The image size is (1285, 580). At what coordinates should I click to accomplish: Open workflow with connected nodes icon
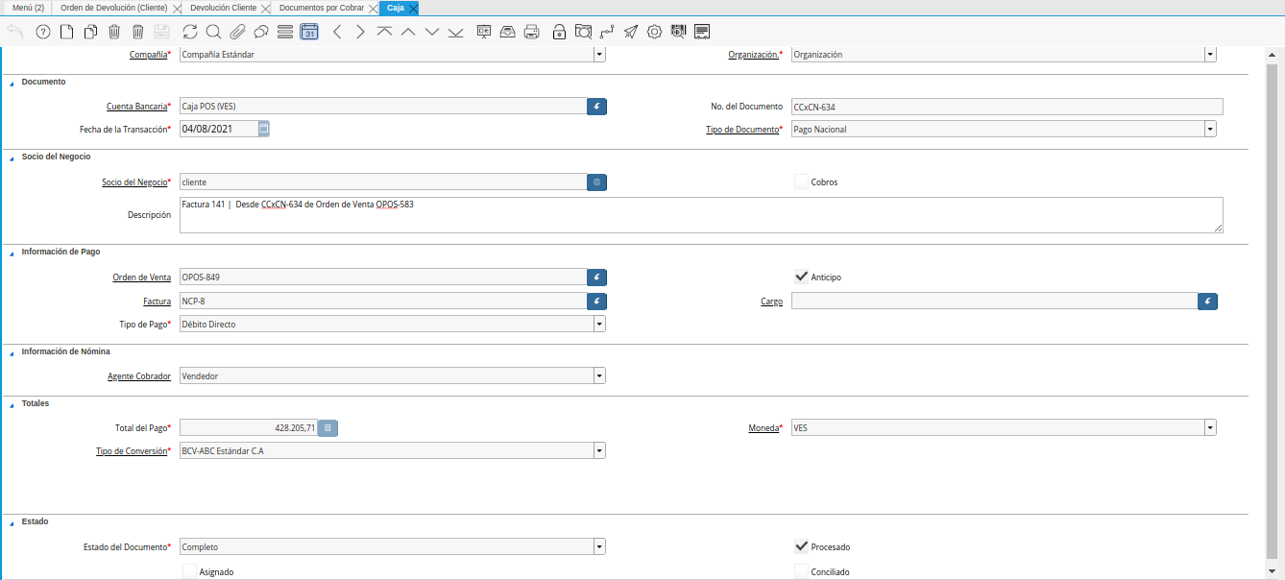pyautogui.click(x=607, y=32)
